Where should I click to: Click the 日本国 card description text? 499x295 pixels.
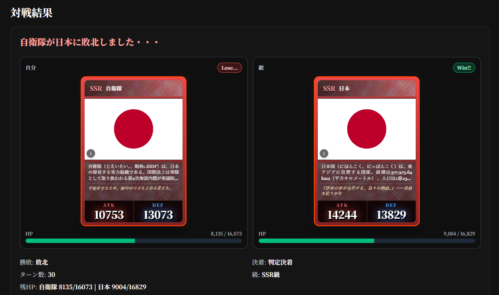click(x=366, y=172)
